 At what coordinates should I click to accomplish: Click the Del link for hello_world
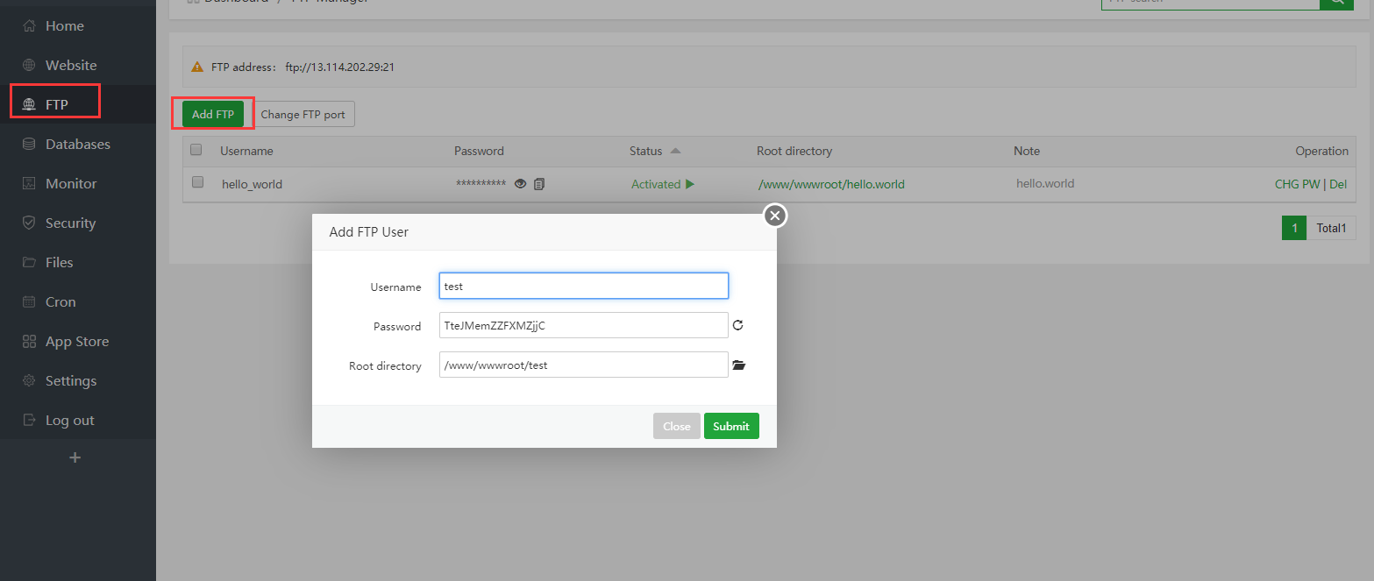point(1338,184)
